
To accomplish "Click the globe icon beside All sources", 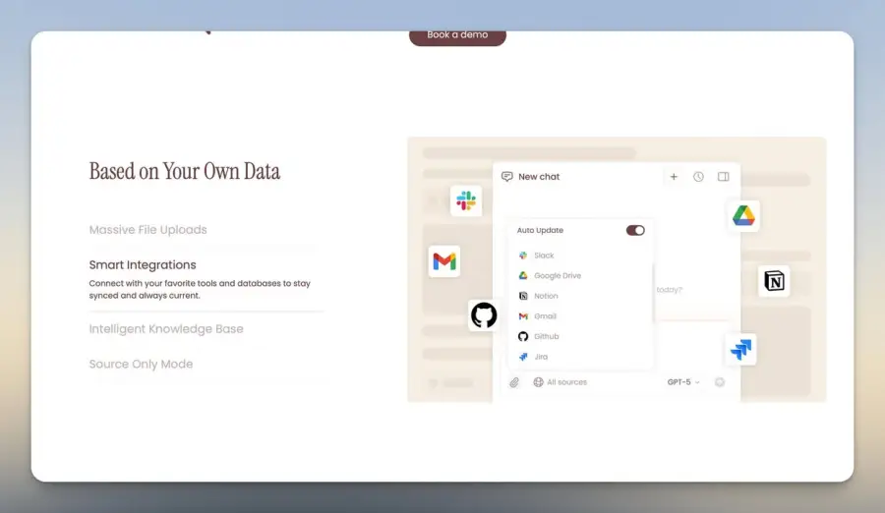I will (x=538, y=382).
